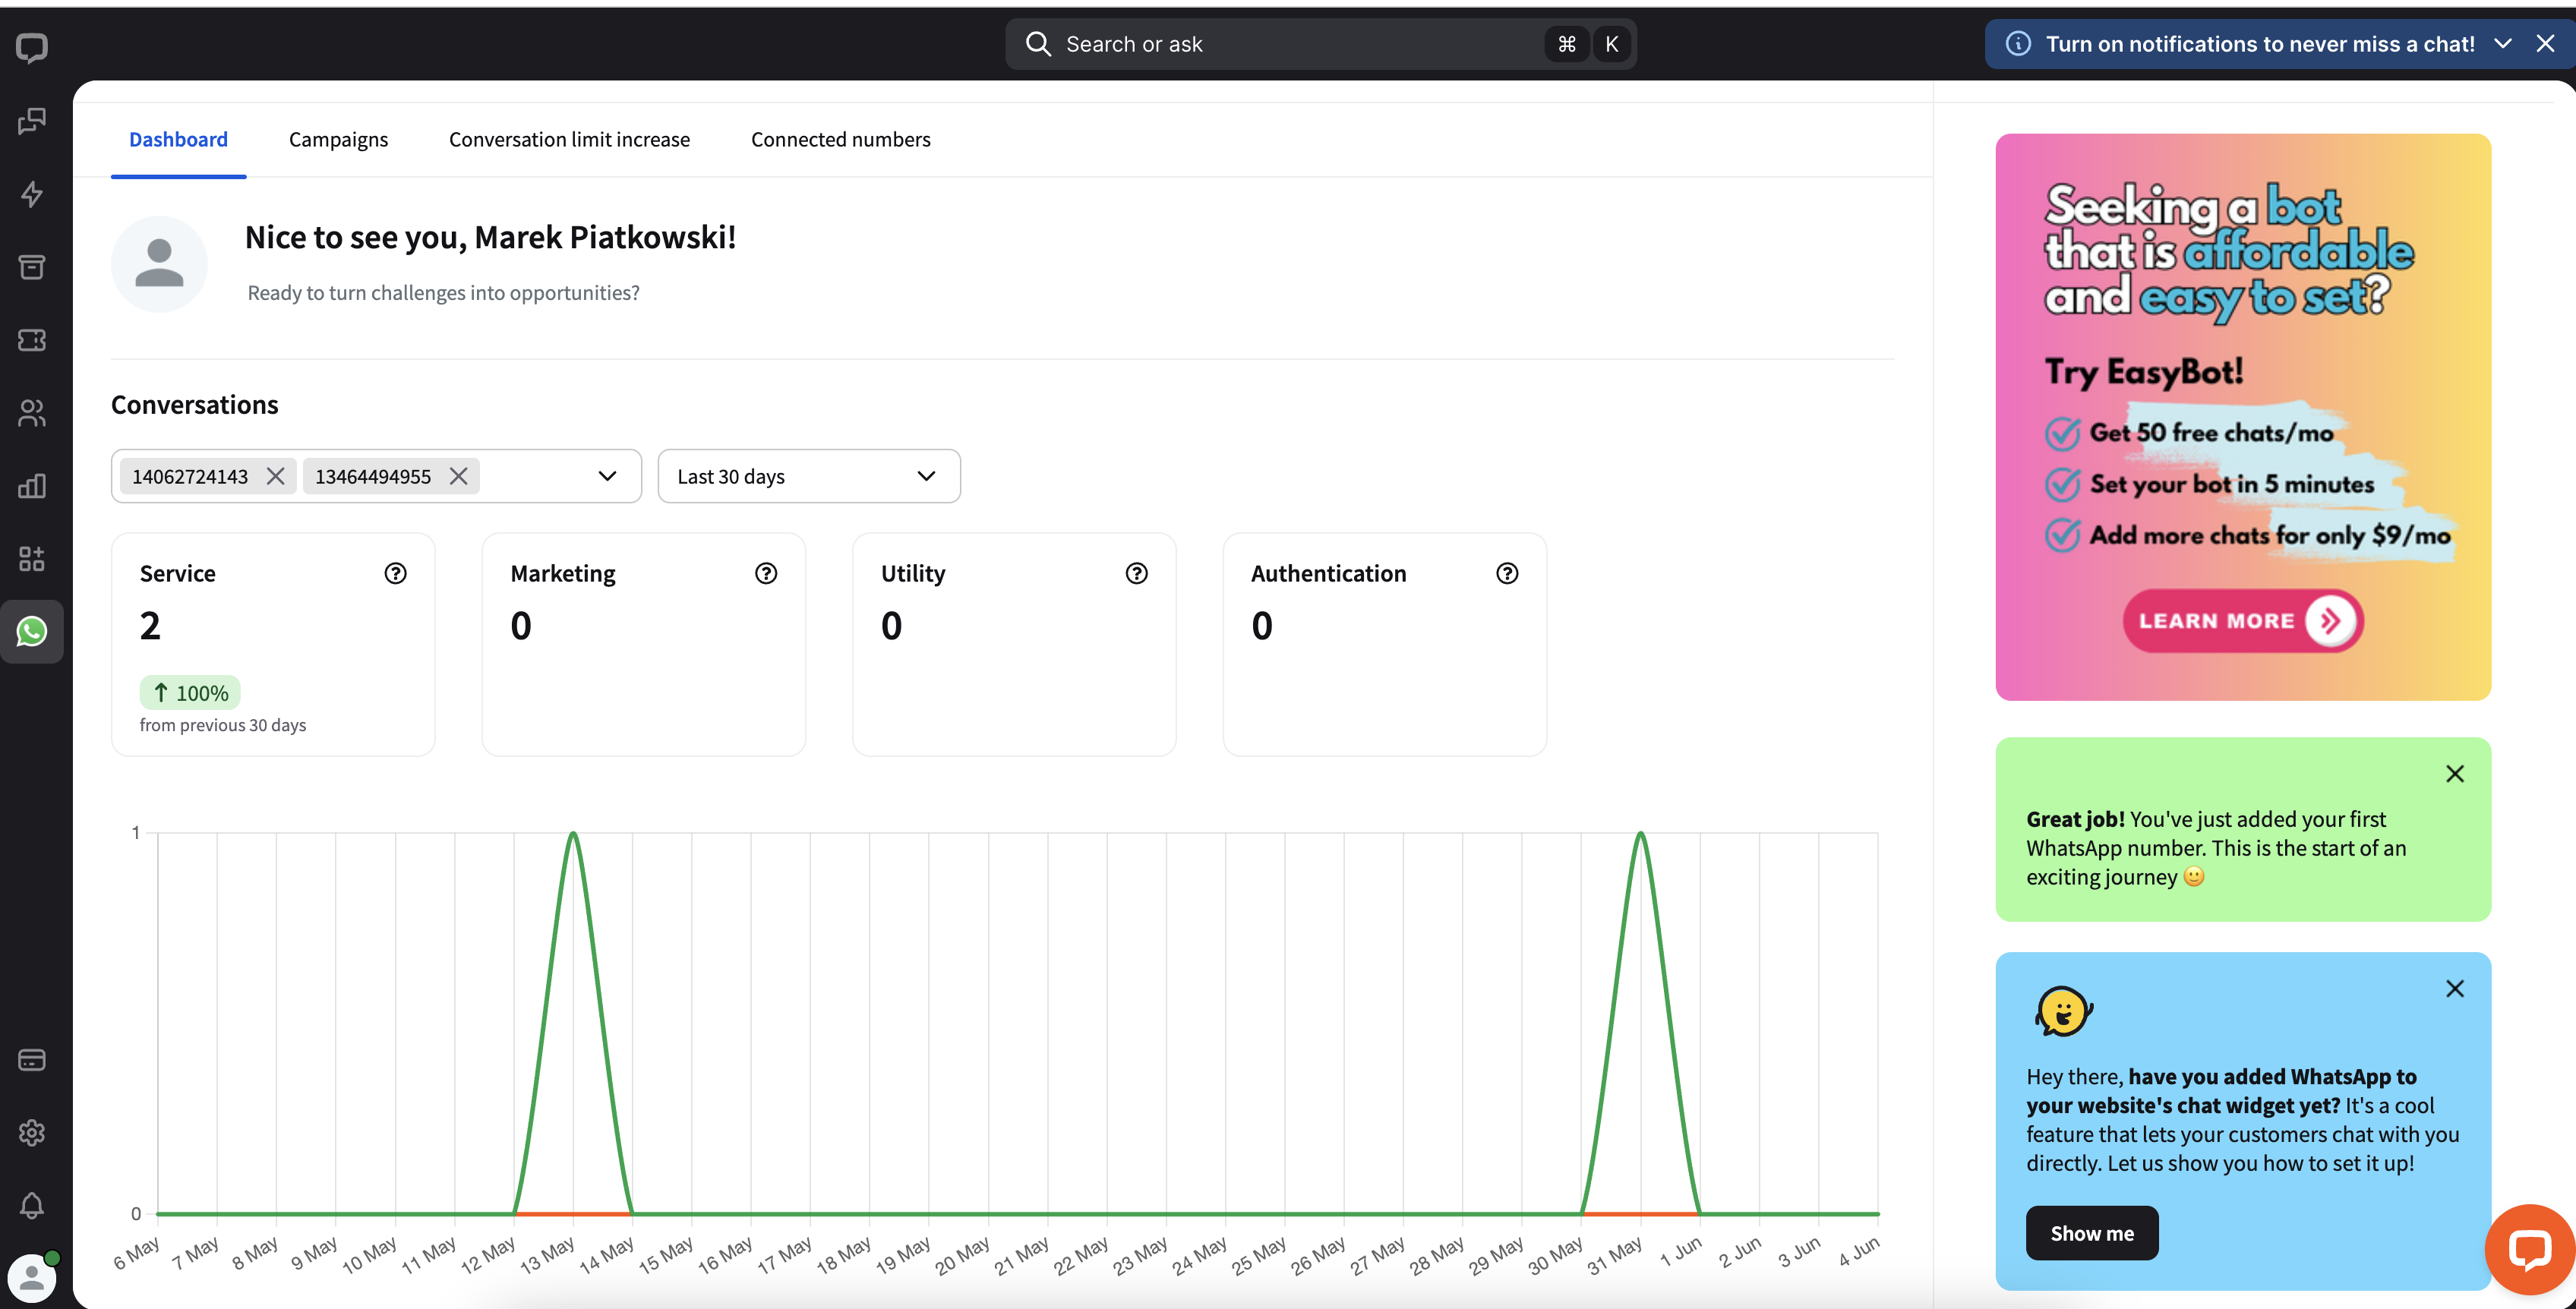The height and width of the screenshot is (1309, 2576).
Task: Close the notifications banner
Action: (x=2546, y=44)
